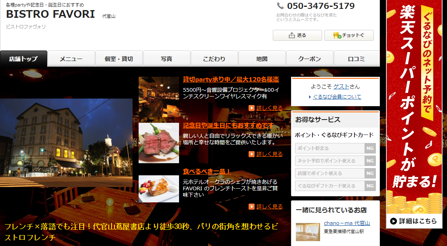This screenshot has width=447, height=246.
Task: Open the メニュー tab
Action: [x=71, y=59]
